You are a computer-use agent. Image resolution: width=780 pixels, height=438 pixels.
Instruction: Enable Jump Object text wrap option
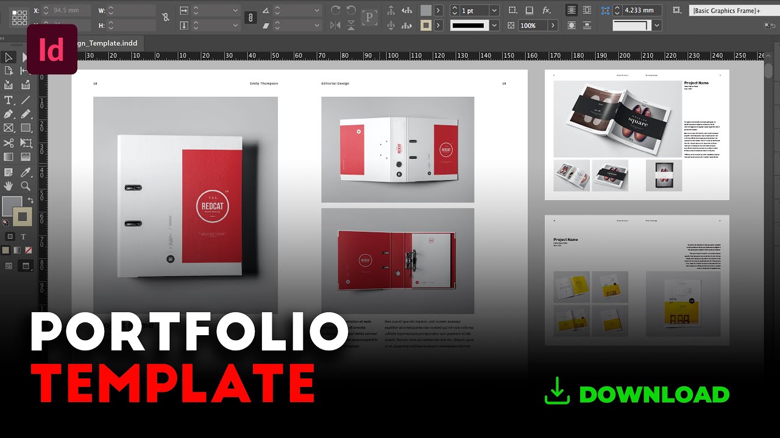pyautogui.click(x=587, y=26)
